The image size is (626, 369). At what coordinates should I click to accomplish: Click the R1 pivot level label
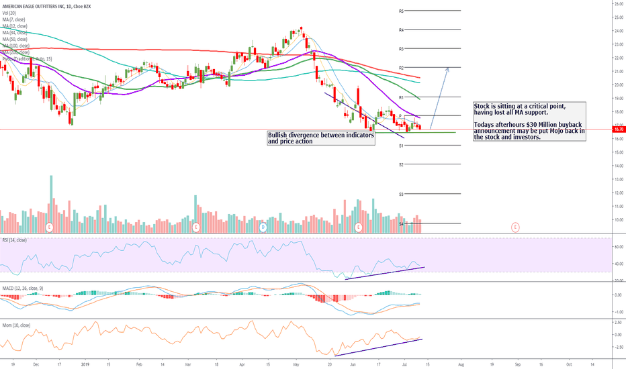pyautogui.click(x=401, y=97)
